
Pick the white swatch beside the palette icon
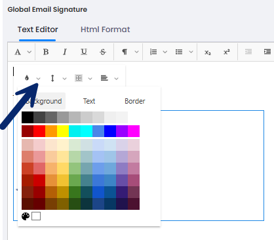pos(36,216)
